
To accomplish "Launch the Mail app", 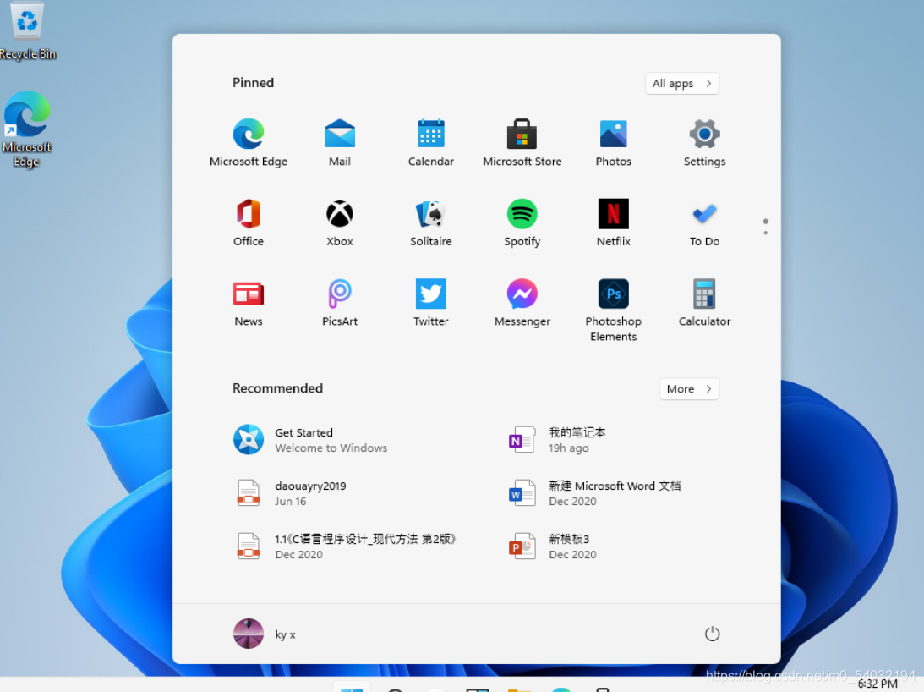I will tap(340, 142).
